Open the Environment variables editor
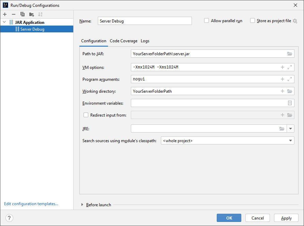Image resolution: width=304 pixels, height=226 pixels. pos(290,103)
